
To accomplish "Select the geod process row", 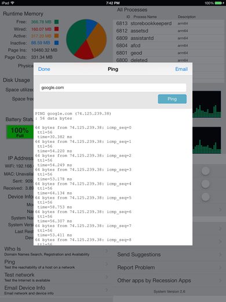I will (169, 53).
